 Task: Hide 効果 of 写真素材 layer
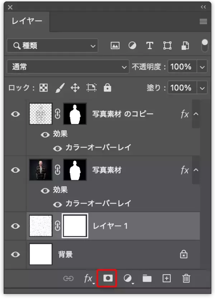point(45,191)
